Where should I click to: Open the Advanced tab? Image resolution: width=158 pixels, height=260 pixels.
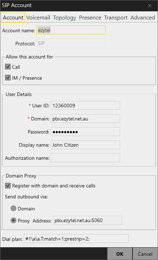[142, 18]
